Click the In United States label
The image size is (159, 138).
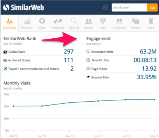19,60
